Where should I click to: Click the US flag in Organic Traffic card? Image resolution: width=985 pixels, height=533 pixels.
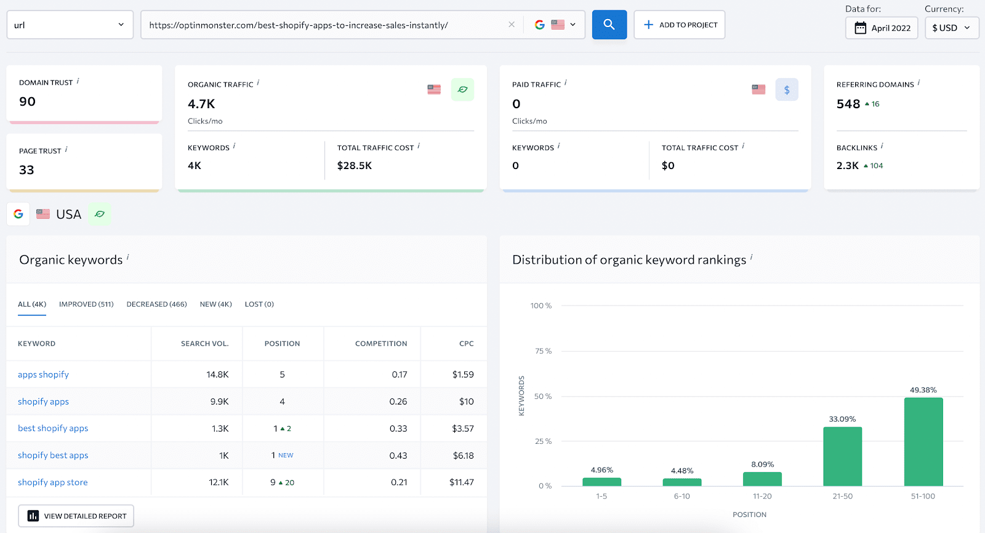pos(434,90)
